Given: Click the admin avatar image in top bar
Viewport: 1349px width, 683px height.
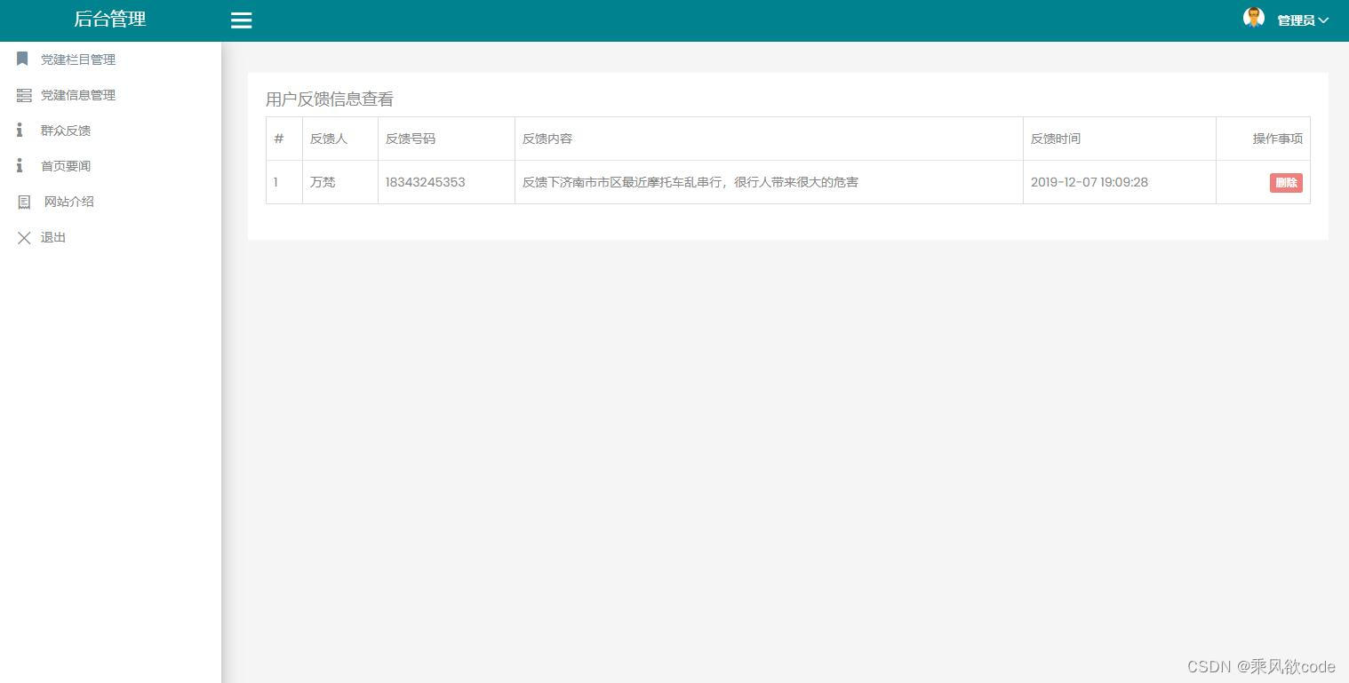Looking at the screenshot, I should [x=1253, y=17].
